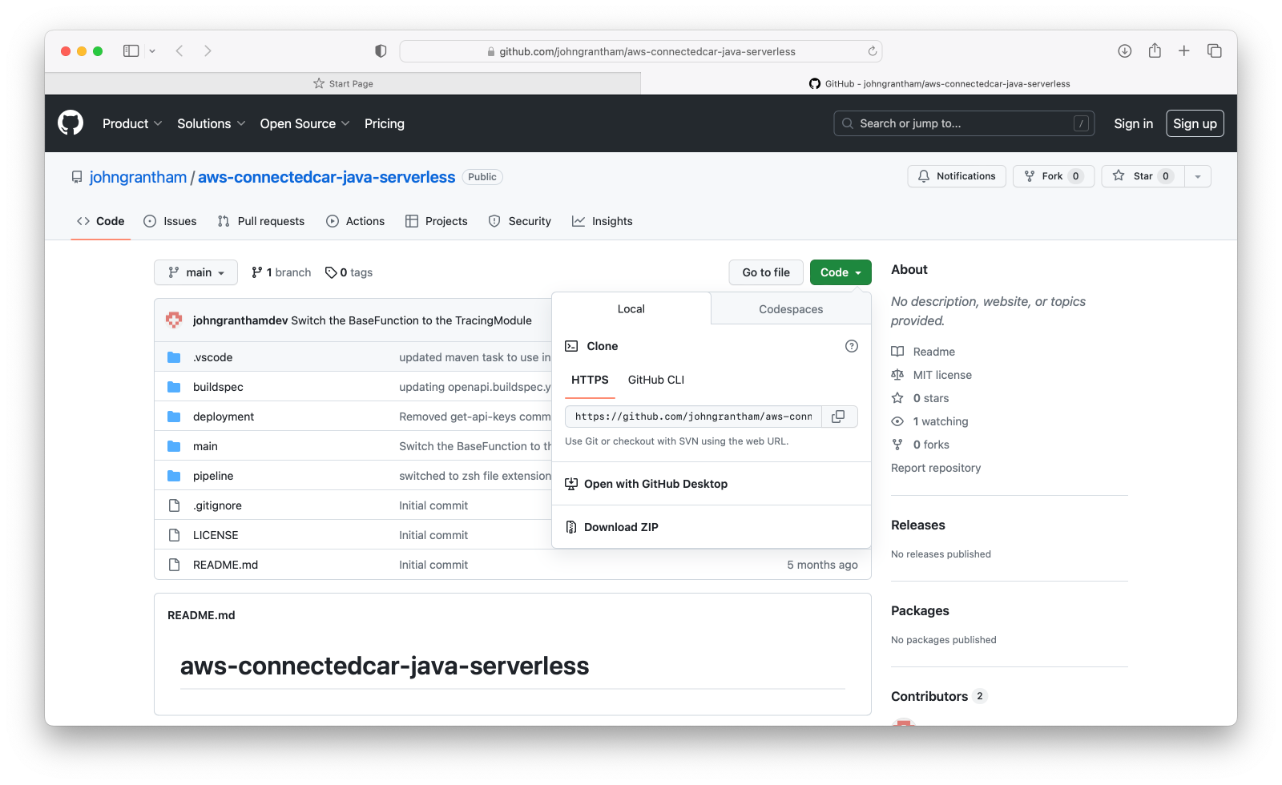Screen dimensions: 1282x785
Task: Click the Safari address bar
Action: [x=641, y=51]
